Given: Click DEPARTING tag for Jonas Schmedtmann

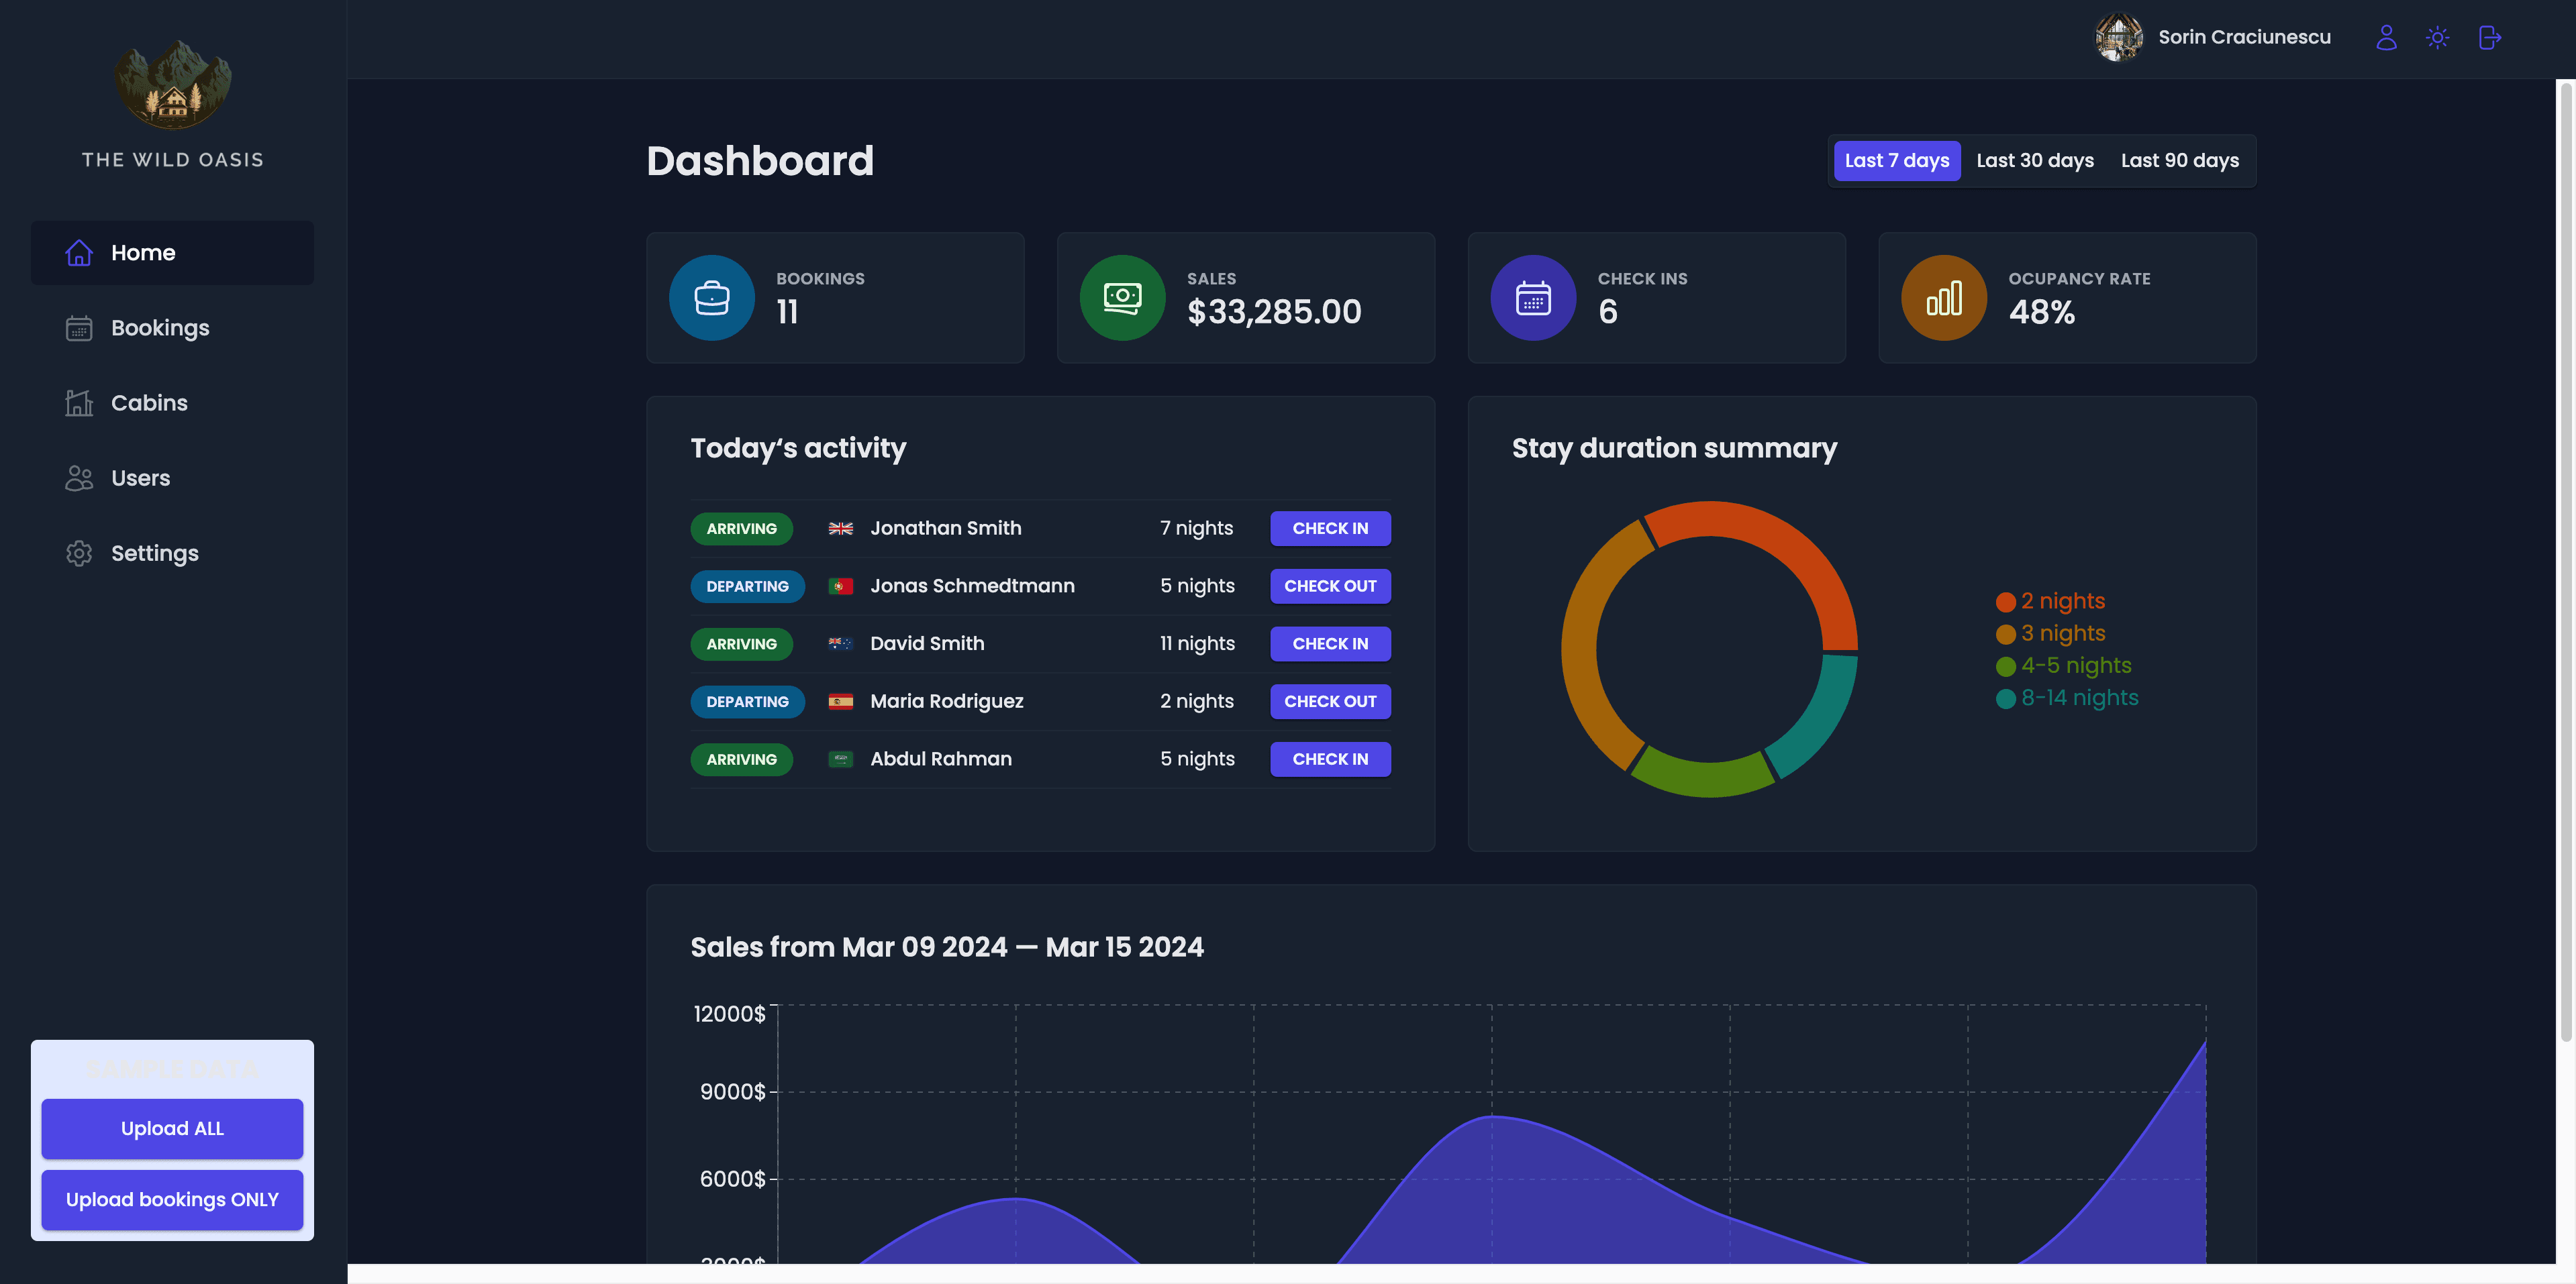Looking at the screenshot, I should pos(747,586).
